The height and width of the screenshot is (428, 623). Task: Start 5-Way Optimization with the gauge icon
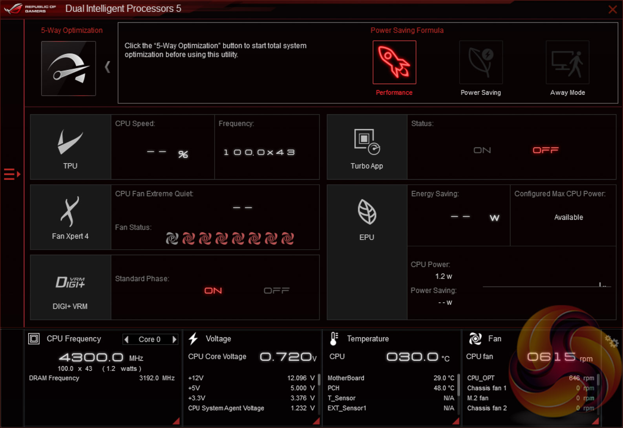tap(68, 68)
